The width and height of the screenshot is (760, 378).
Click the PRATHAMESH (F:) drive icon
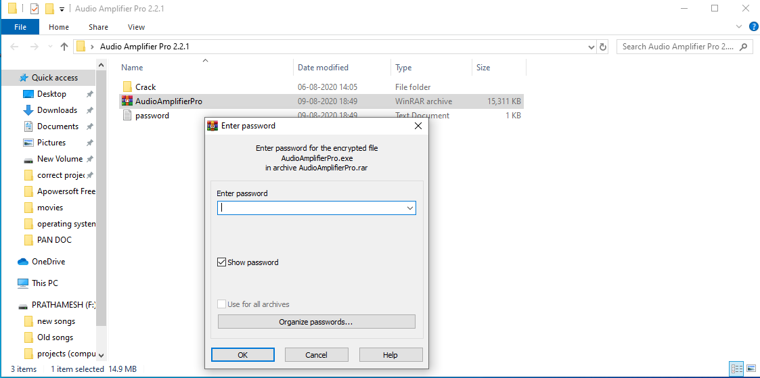(x=23, y=306)
